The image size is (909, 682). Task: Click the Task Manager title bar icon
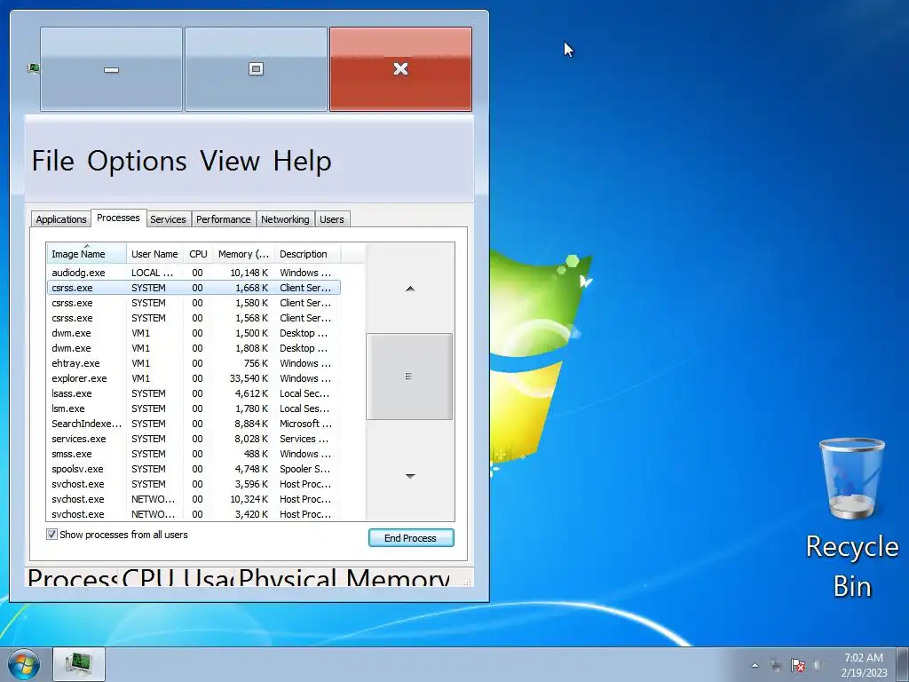coord(33,69)
